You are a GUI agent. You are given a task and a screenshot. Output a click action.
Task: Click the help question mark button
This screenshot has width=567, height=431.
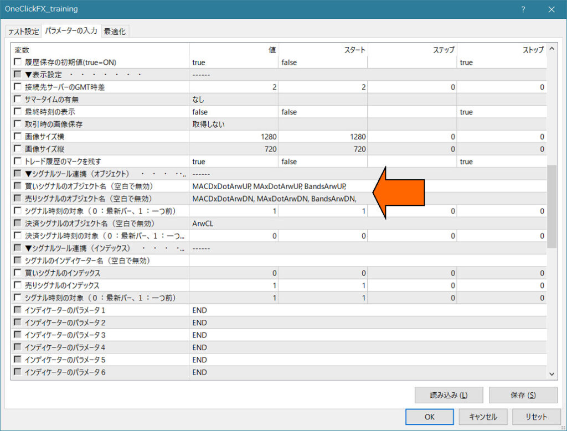point(523,9)
